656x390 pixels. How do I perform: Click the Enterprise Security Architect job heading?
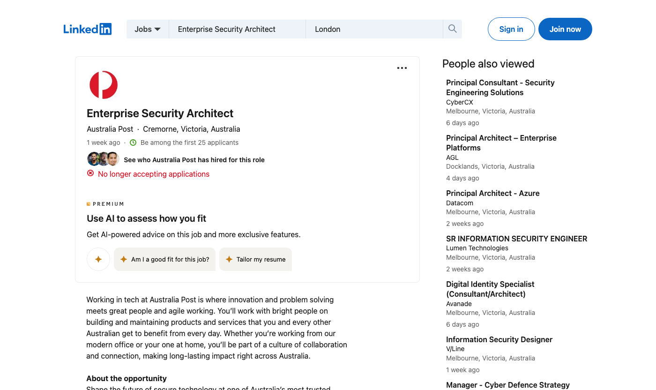coord(160,113)
